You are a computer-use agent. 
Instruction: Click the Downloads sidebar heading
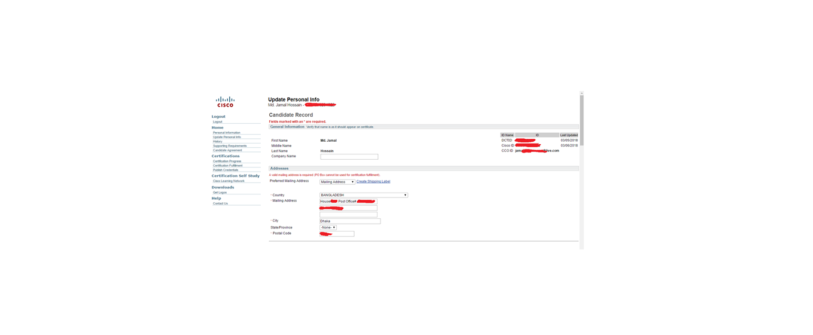[223, 187]
